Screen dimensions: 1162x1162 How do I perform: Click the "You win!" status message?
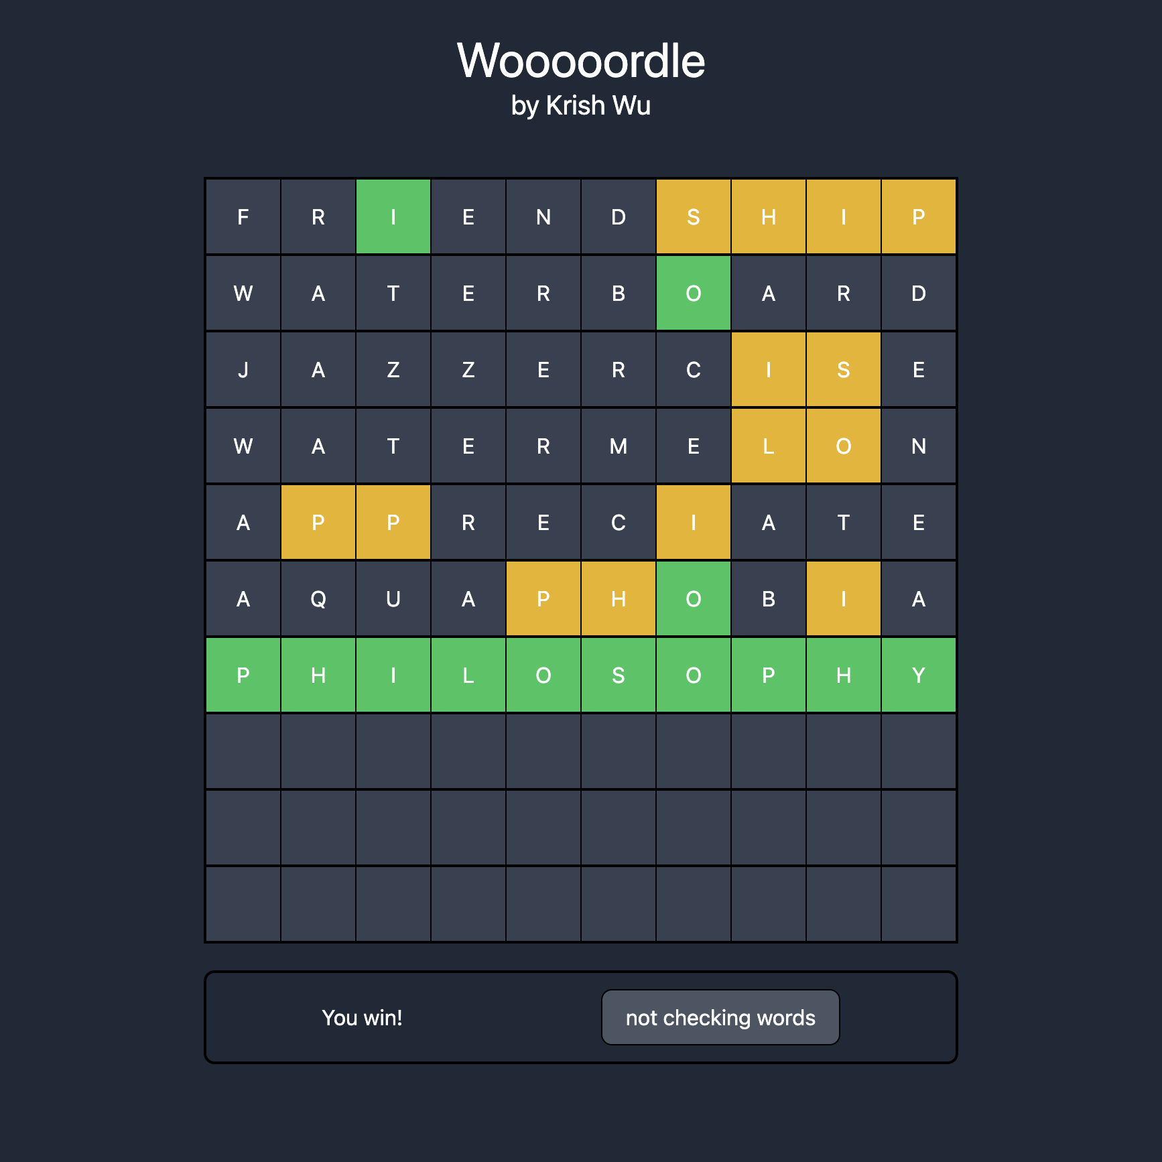[x=362, y=1017]
